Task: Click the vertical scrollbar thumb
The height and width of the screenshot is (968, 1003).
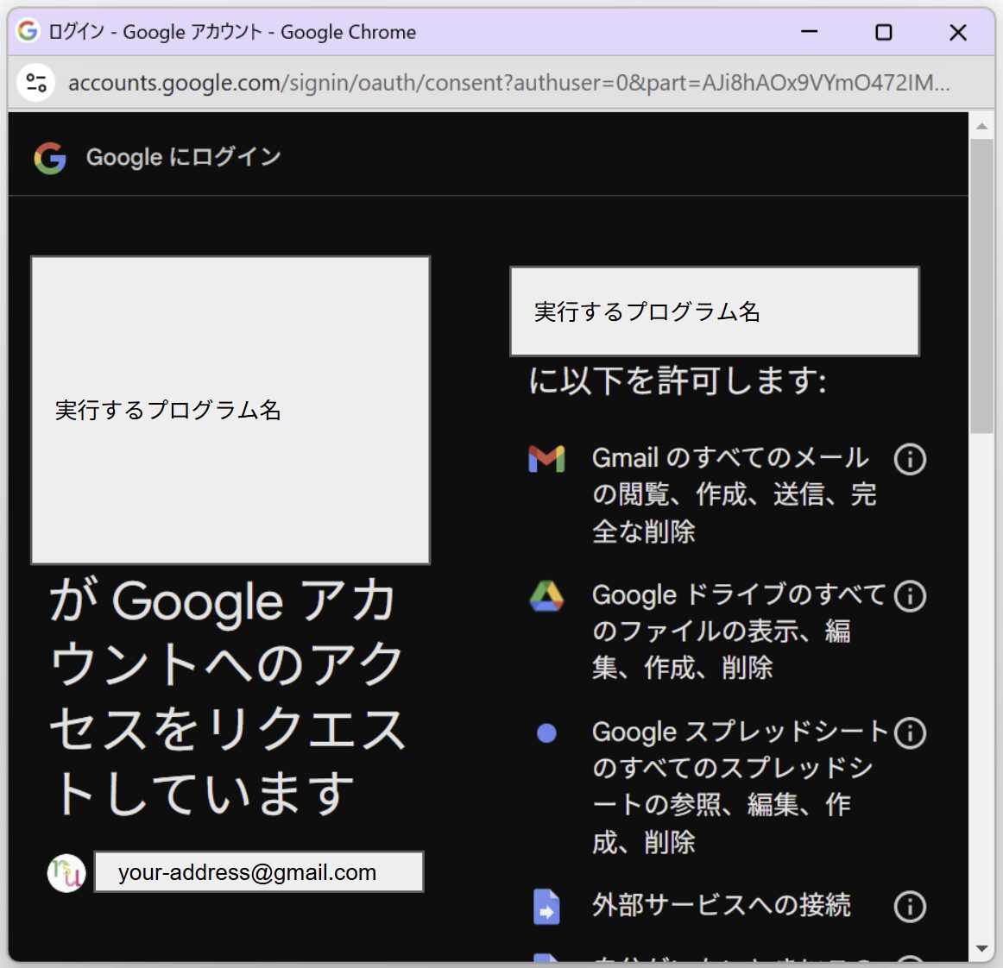Action: click(x=981, y=286)
